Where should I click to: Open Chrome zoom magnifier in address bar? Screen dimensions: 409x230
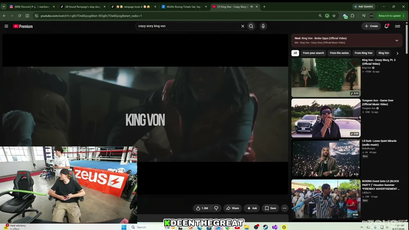[320, 16]
